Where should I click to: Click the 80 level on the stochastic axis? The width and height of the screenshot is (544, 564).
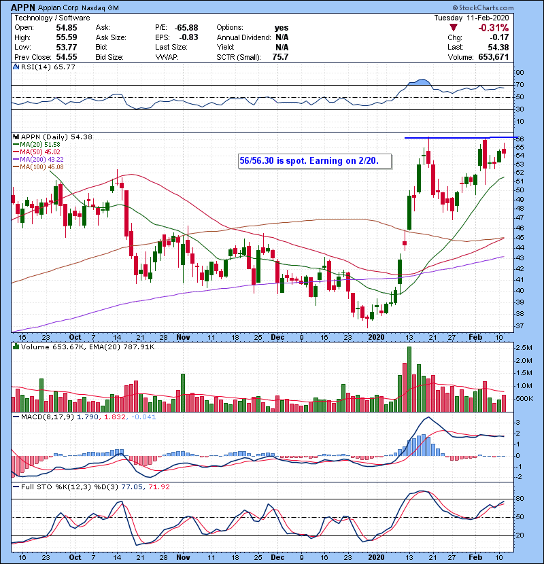(520, 499)
